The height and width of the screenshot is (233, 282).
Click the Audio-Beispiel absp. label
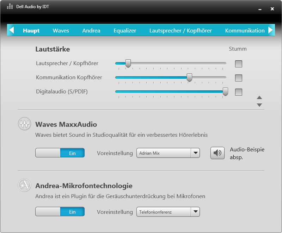point(247,153)
